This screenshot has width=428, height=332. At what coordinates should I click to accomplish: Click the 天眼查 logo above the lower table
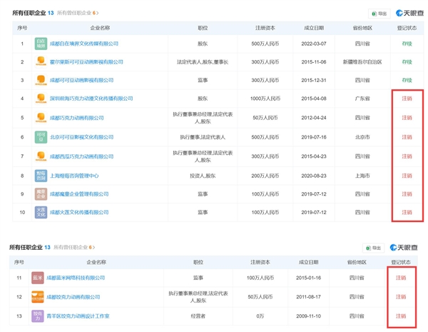click(x=404, y=248)
